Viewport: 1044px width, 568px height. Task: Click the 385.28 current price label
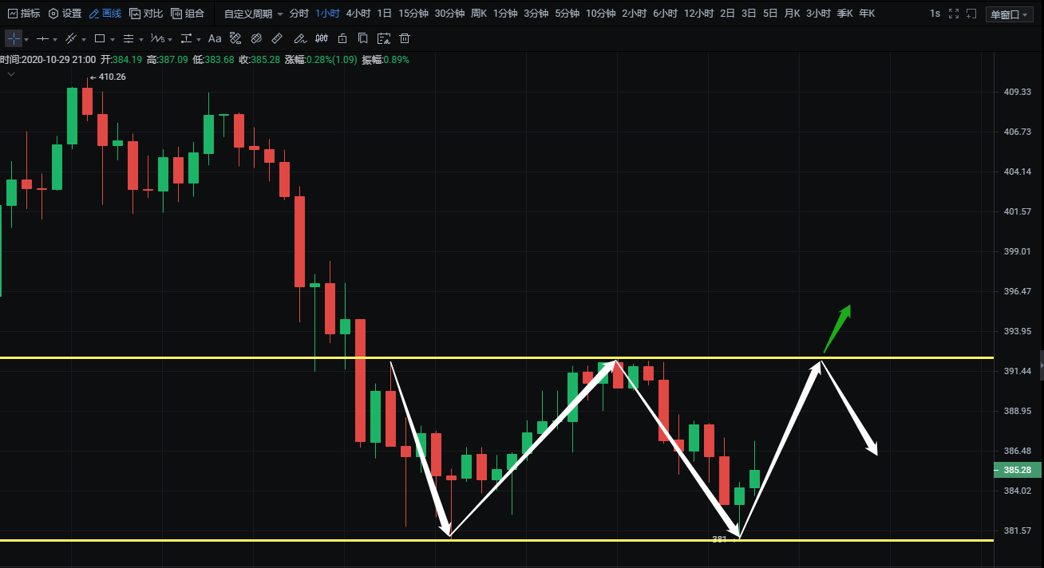(x=1018, y=470)
